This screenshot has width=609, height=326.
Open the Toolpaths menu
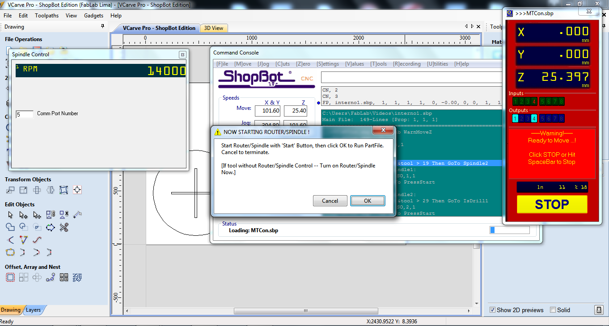pyautogui.click(x=47, y=15)
